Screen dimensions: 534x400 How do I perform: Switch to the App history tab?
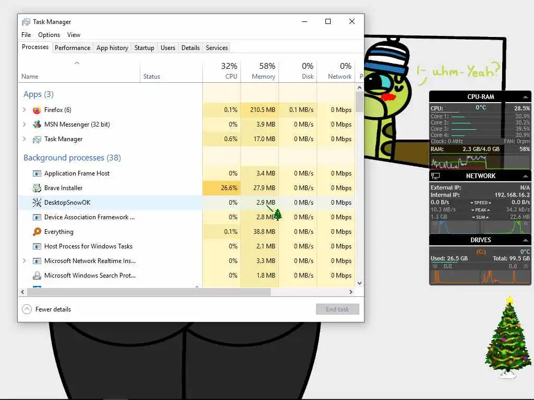coord(112,48)
